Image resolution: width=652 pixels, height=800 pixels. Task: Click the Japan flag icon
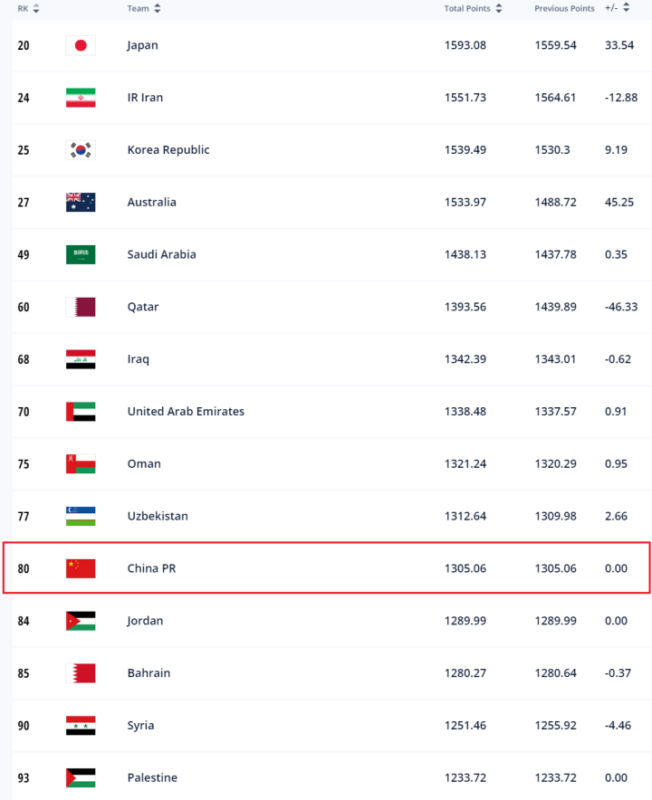[x=80, y=45]
